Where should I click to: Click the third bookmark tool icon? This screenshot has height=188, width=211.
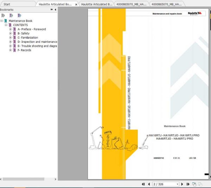(19, 15)
